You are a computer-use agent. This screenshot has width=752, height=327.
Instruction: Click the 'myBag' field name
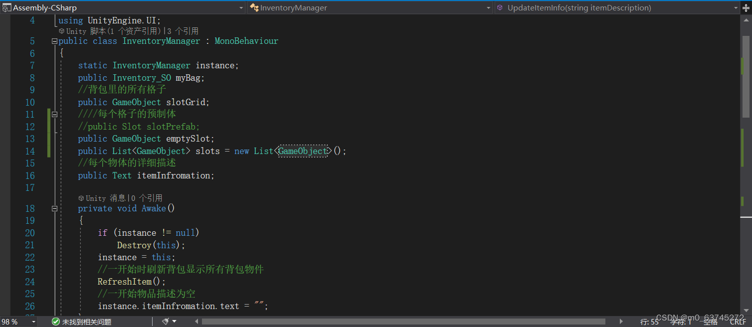(188, 78)
